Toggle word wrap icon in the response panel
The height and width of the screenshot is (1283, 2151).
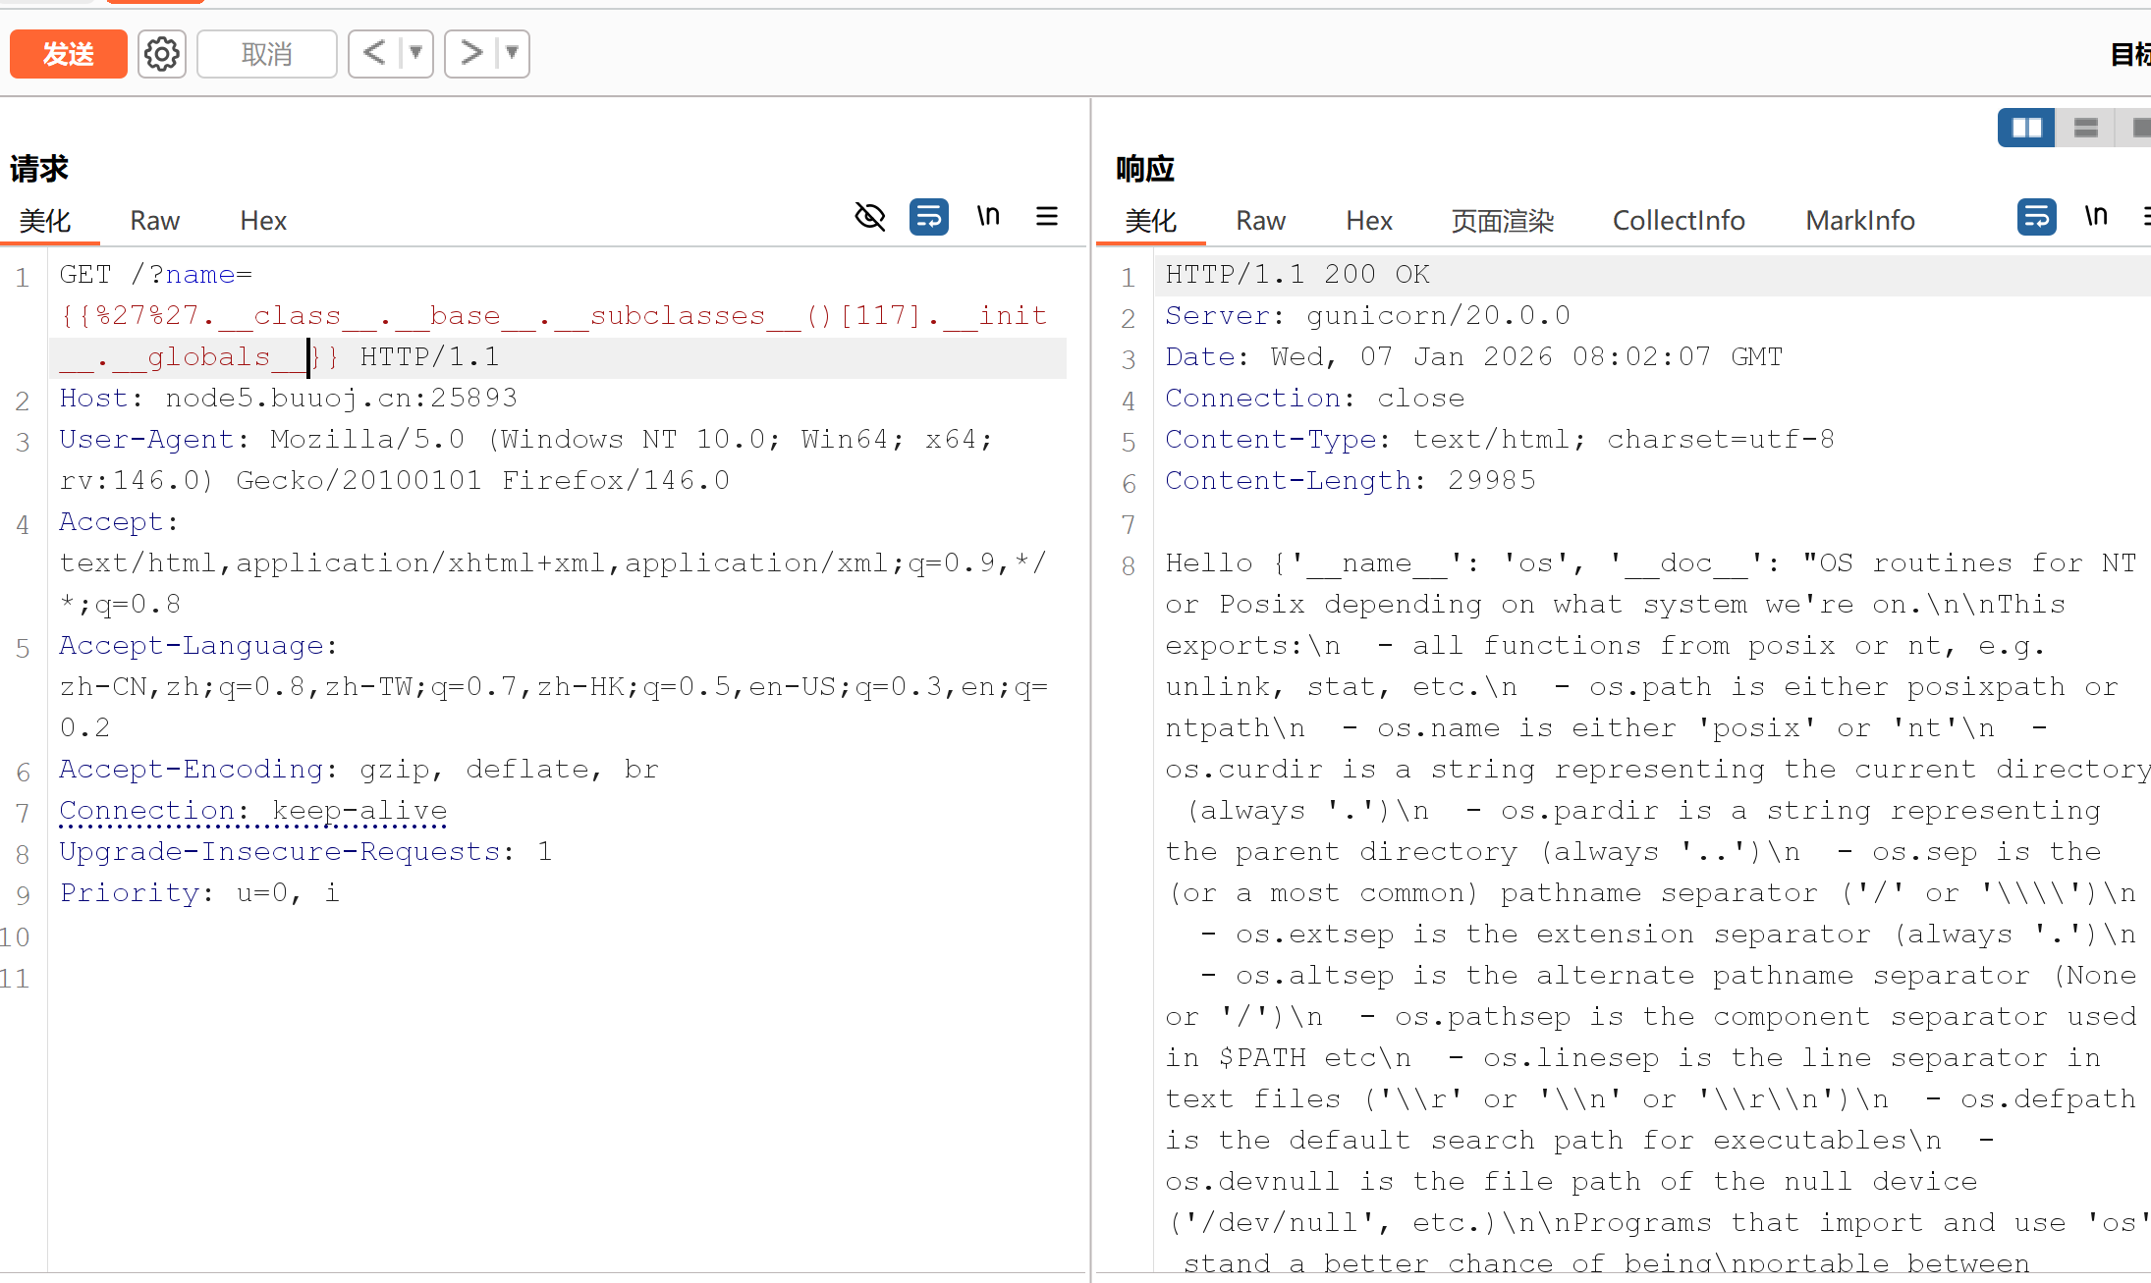2036,217
